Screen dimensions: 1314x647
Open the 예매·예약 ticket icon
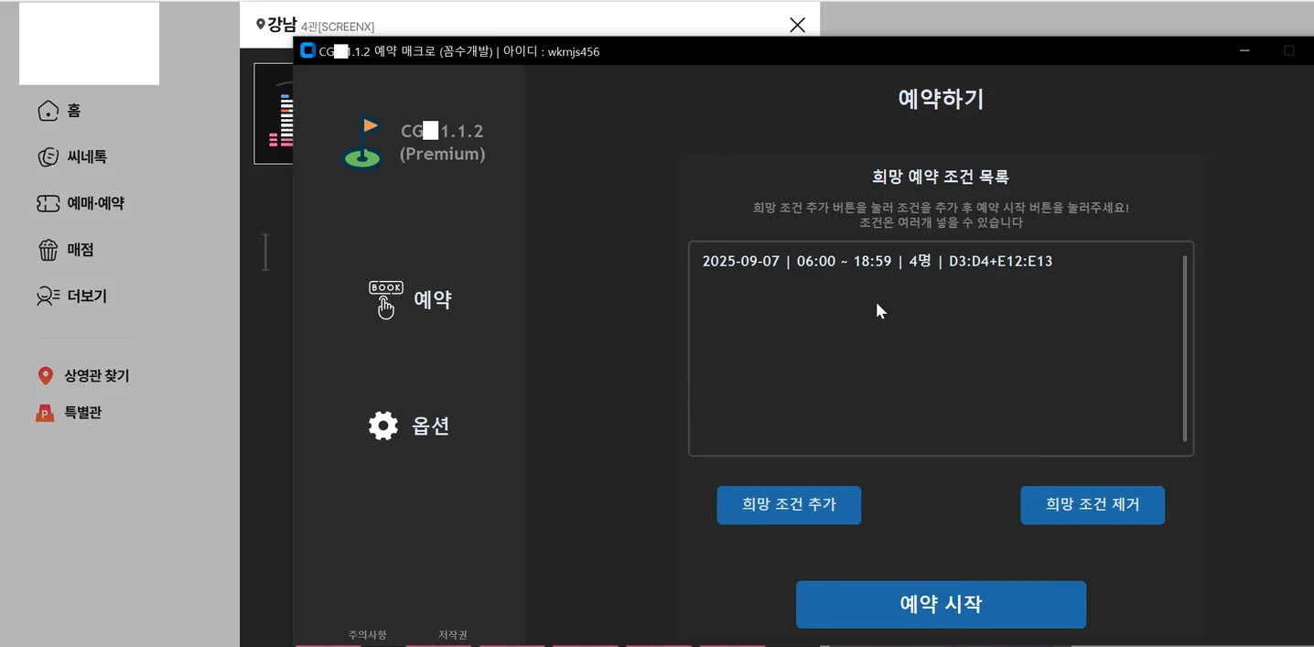coord(48,202)
